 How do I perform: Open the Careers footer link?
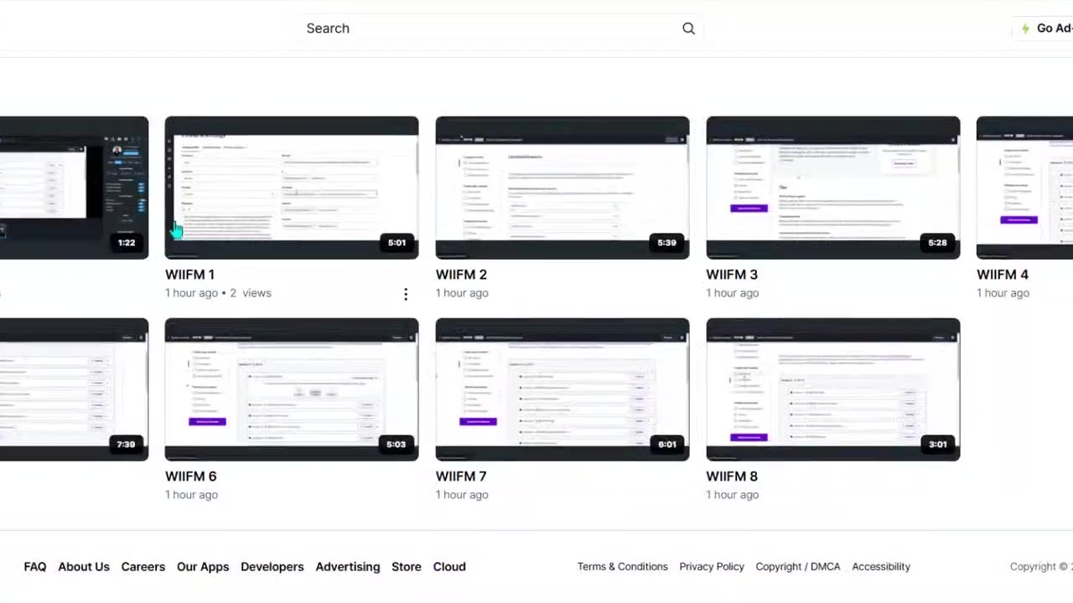[143, 567]
